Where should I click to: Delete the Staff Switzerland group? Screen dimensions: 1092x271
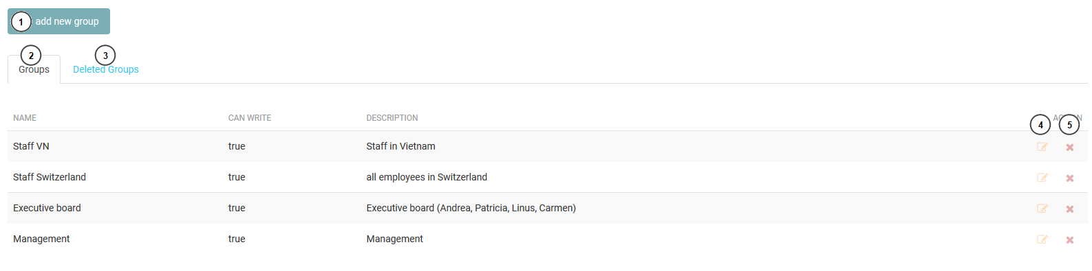pos(1070,178)
